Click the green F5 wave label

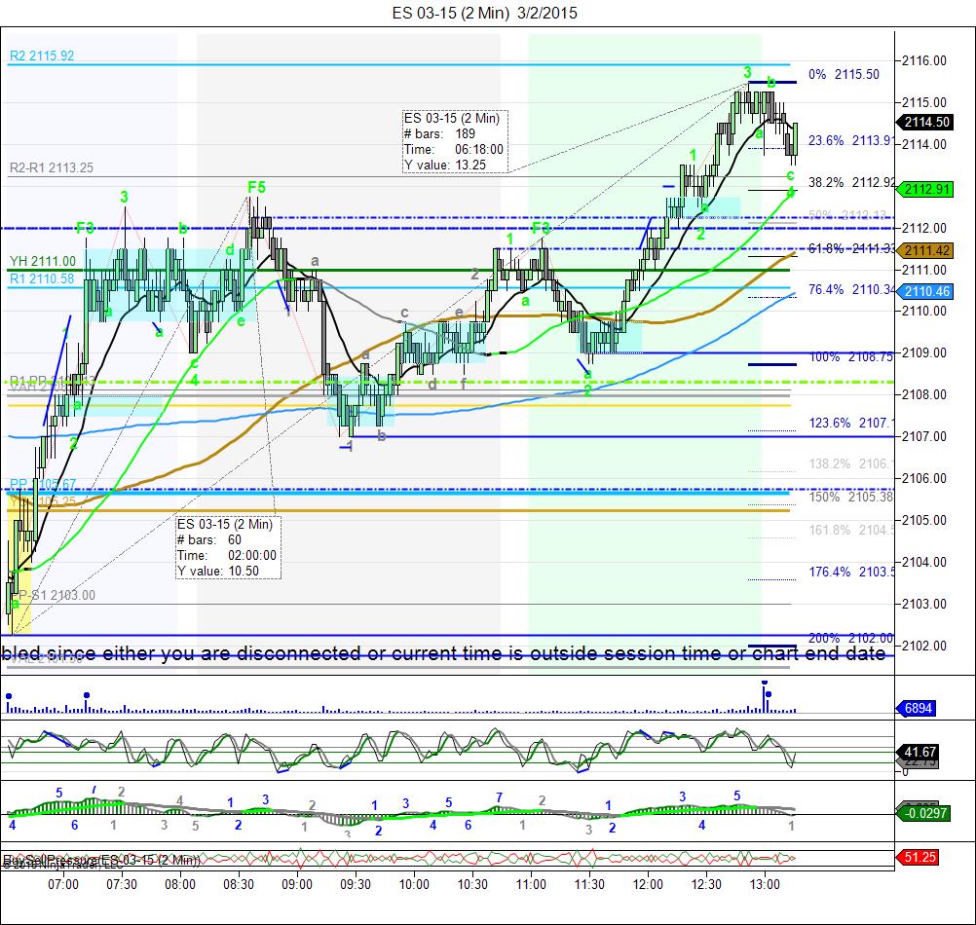pos(256,187)
